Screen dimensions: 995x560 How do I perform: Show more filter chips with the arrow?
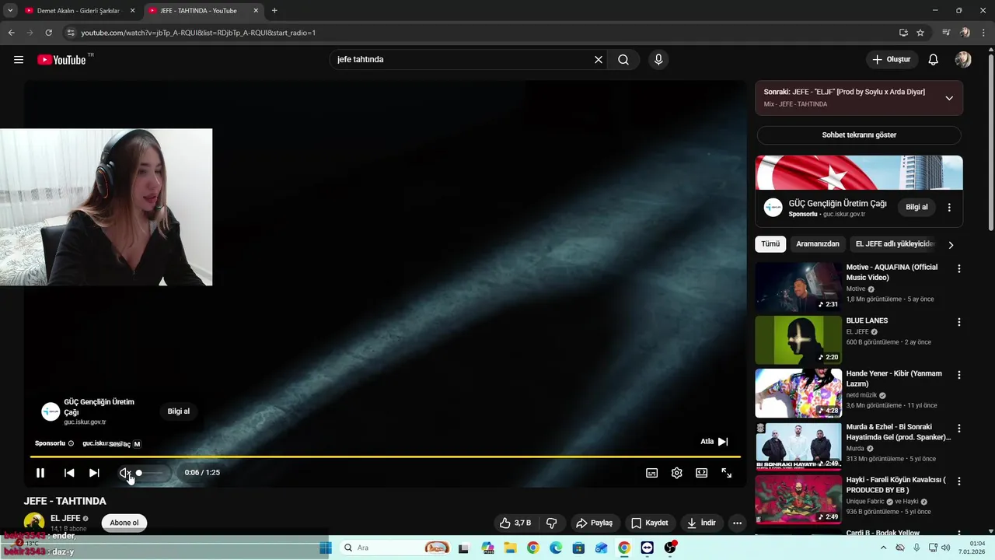click(x=951, y=245)
